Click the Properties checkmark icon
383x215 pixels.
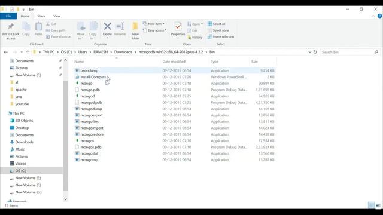178,26
